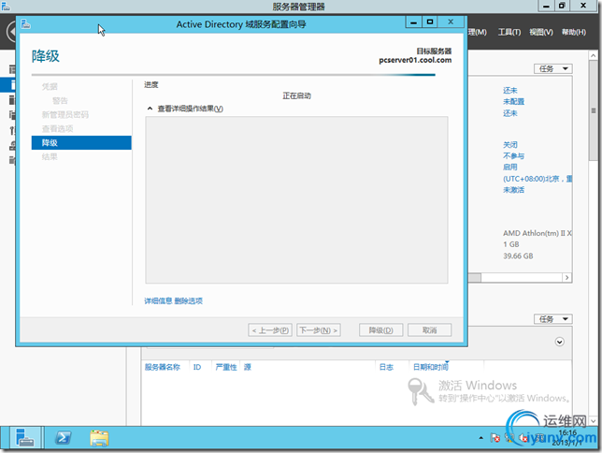
Task: Click the 关闭 status link
Action: tap(510, 144)
